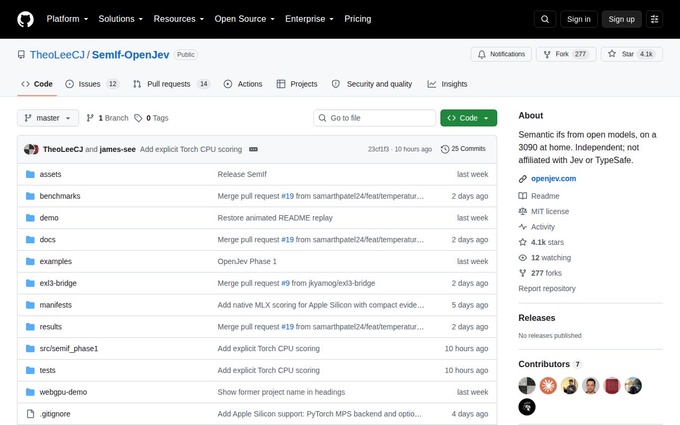This screenshot has width=680, height=425.
Task: Open the first contributor's checkered avatar
Action: [x=527, y=386]
